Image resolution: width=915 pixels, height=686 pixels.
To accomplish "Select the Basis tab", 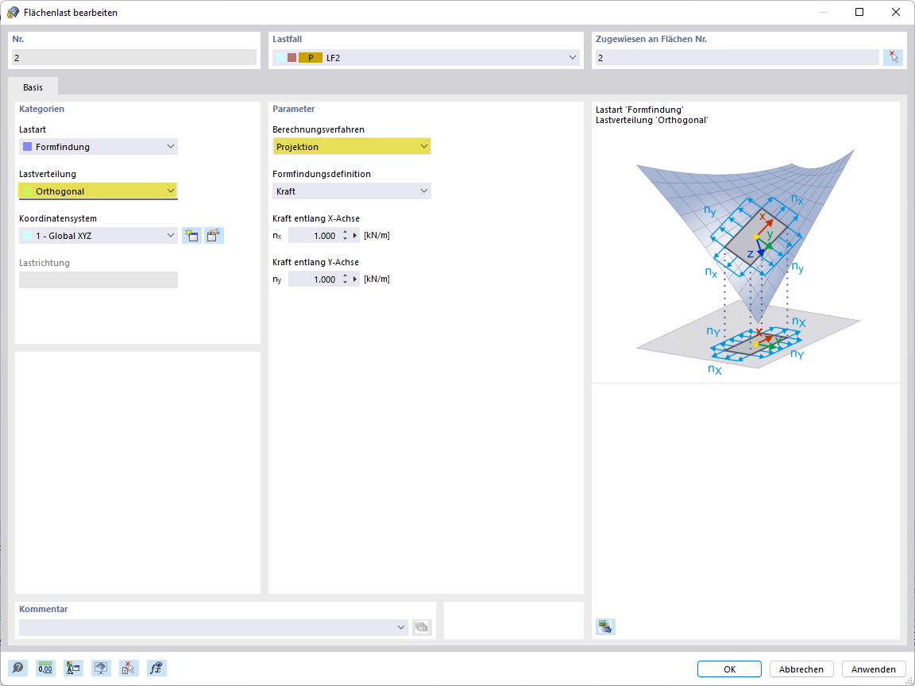I will pyautogui.click(x=33, y=87).
